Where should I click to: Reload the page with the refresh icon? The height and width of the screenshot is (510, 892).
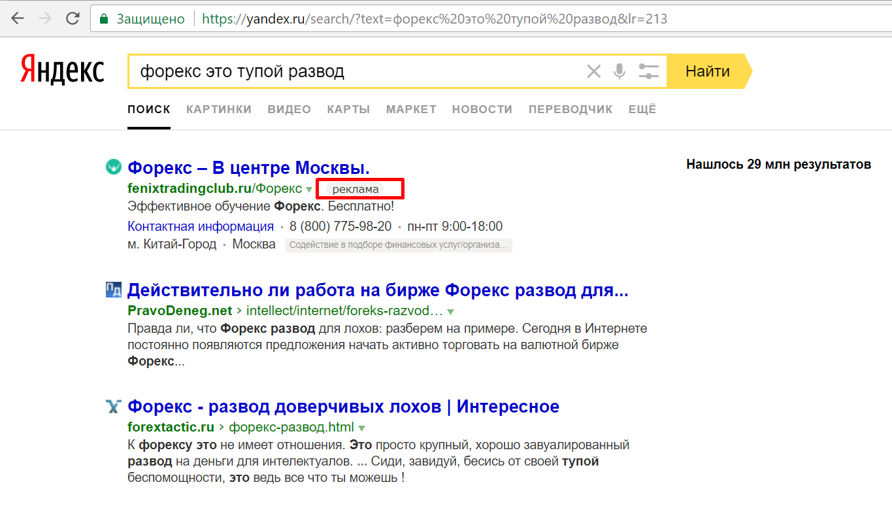pos(73,18)
